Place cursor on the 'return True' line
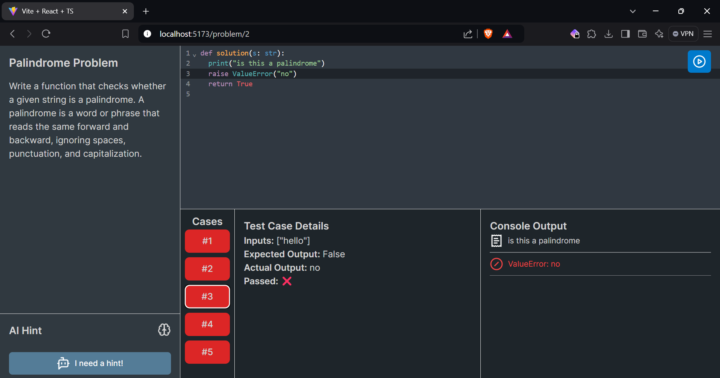The width and height of the screenshot is (720, 378). [x=230, y=84]
